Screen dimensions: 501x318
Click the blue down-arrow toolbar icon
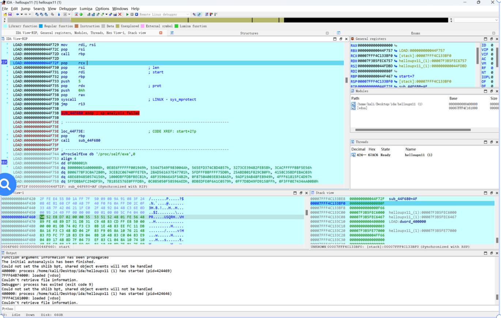point(59,14)
